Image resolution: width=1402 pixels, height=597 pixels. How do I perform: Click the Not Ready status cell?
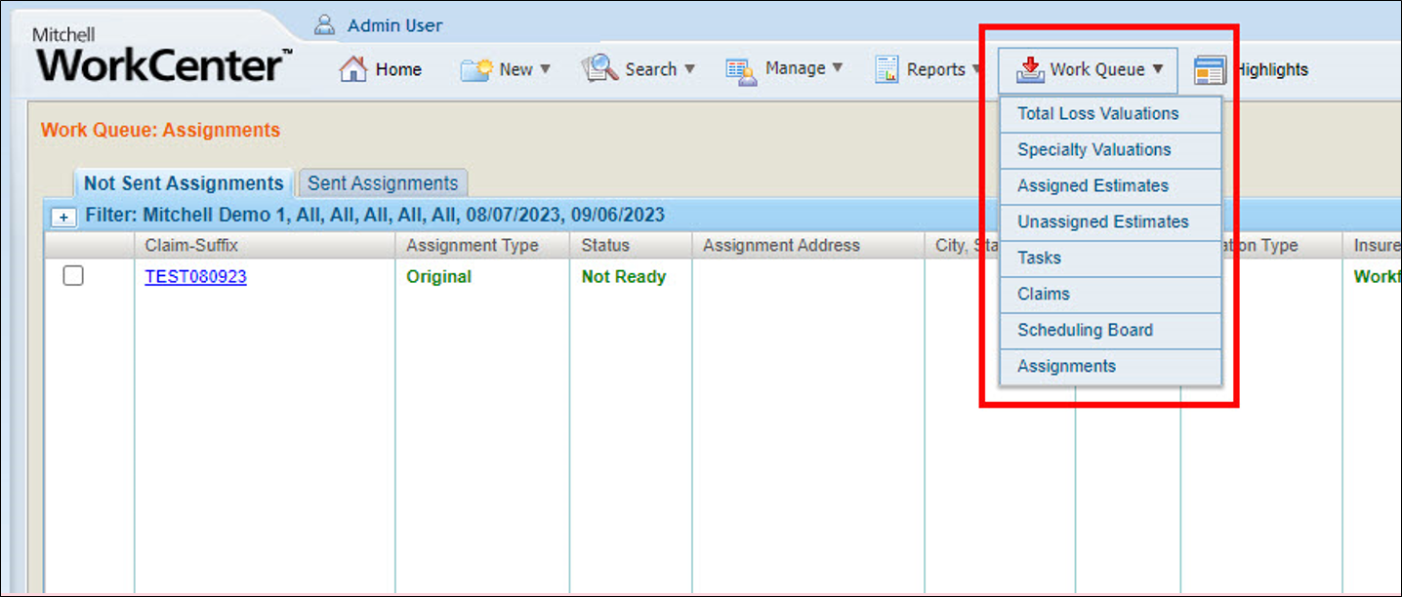click(x=624, y=277)
